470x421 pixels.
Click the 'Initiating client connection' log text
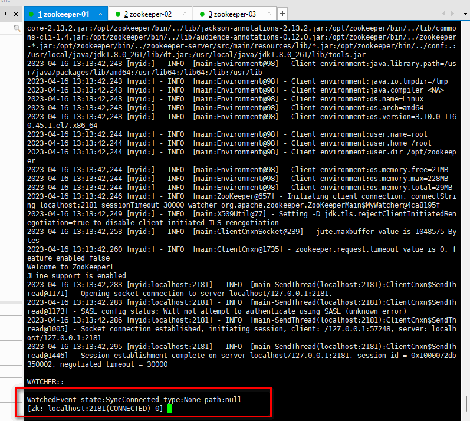tap(345, 196)
